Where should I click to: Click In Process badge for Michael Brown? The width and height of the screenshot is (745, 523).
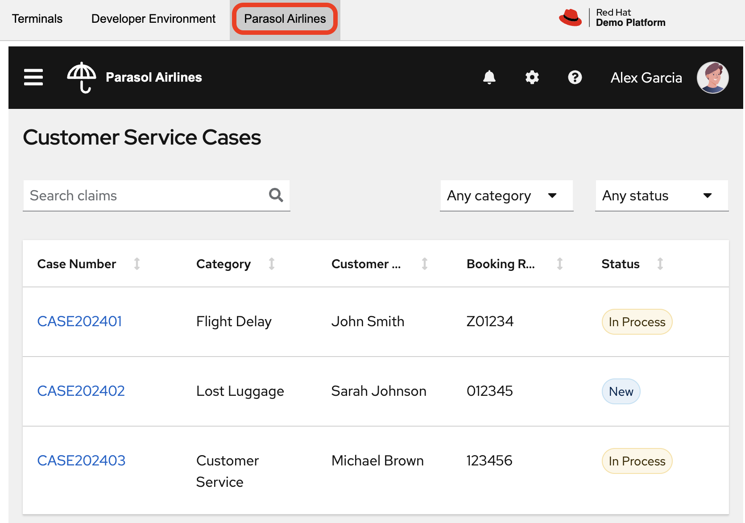point(637,461)
